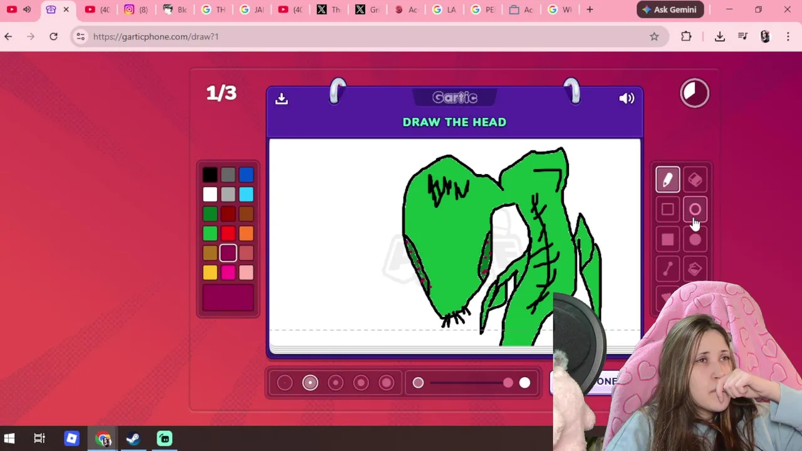802x451 pixels.
Task: Select the line tool
Action: click(x=667, y=269)
